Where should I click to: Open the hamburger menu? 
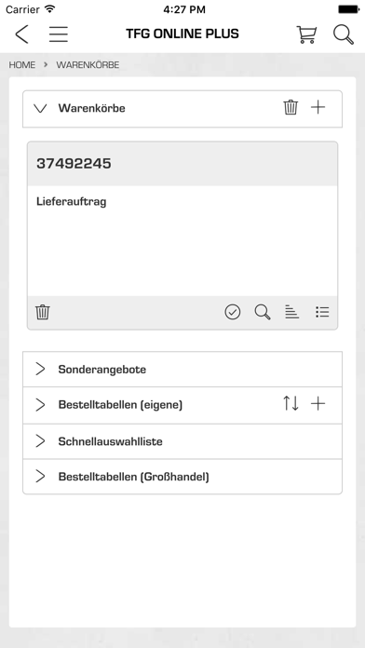(59, 34)
